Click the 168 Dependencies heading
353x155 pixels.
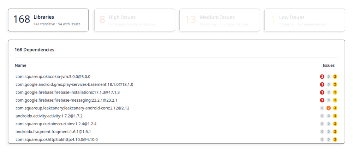[34, 50]
